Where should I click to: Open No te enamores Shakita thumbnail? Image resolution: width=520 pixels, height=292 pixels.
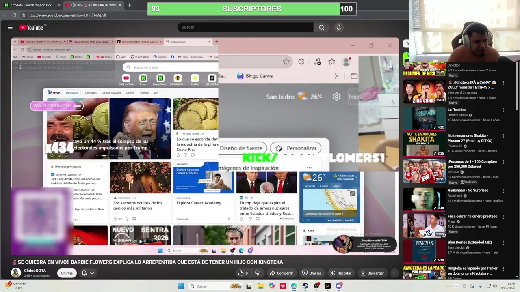(x=424, y=144)
